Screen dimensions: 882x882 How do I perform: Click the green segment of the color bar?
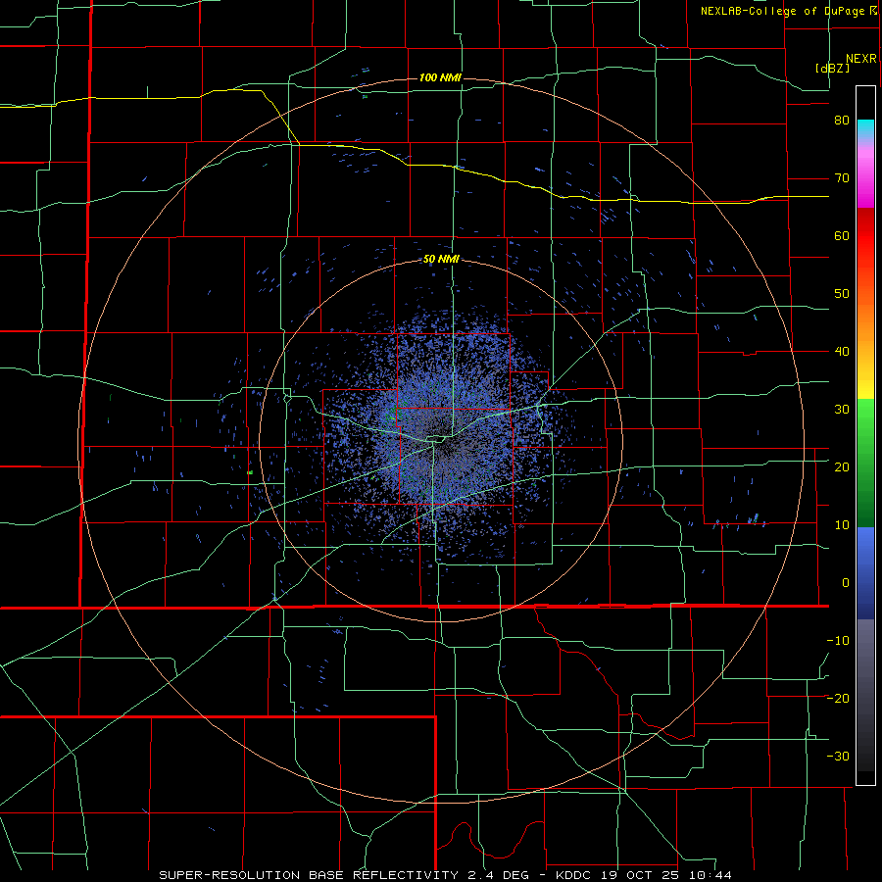click(865, 463)
